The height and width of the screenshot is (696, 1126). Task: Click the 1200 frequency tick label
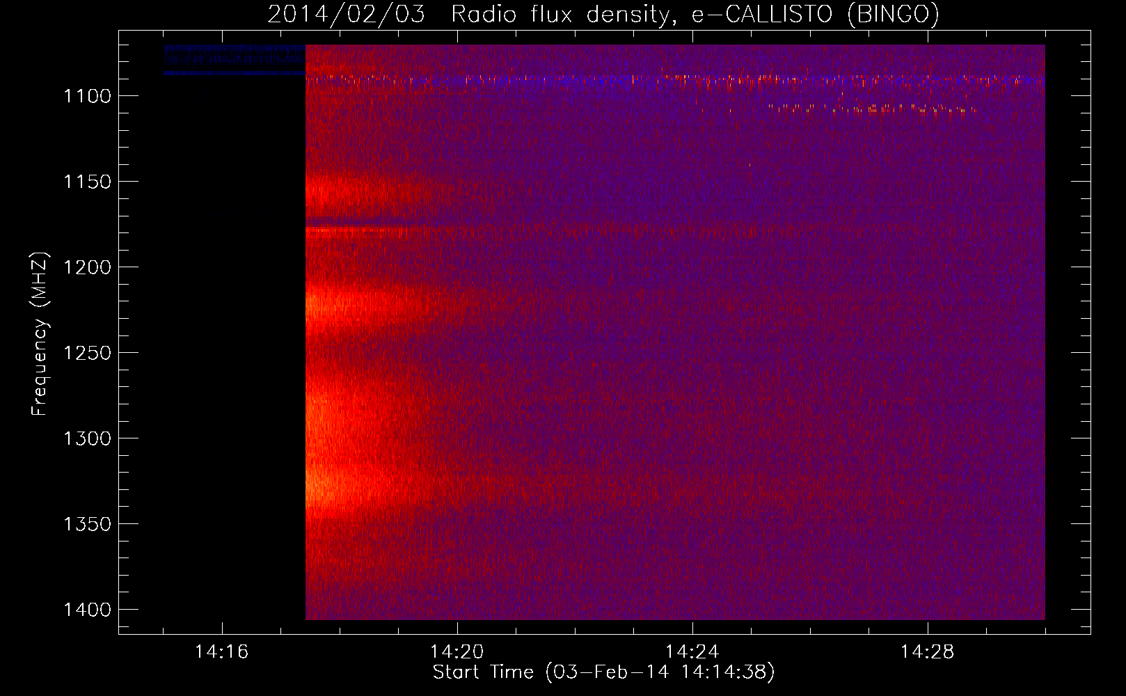[x=88, y=267]
